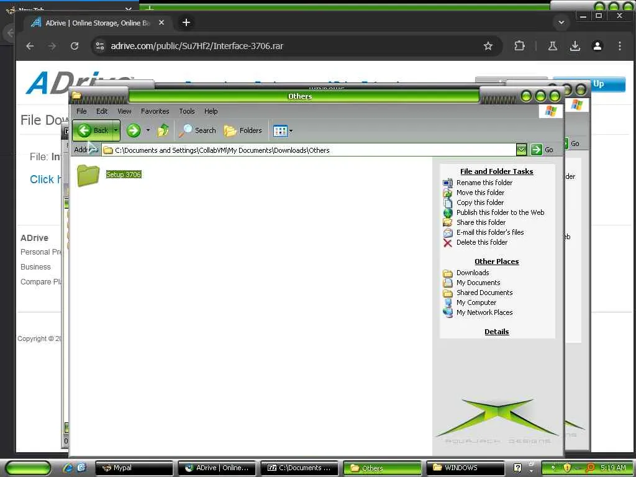Viewport: 636px width, 477px height.
Task: Click the Go button beside address bar
Action: coord(542,150)
